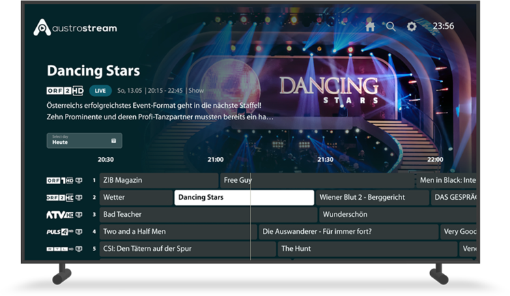Click the LIVE badge
The height and width of the screenshot is (296, 510).
pyautogui.click(x=100, y=91)
